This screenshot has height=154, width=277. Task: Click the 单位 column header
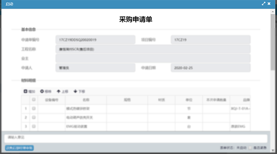189,100
